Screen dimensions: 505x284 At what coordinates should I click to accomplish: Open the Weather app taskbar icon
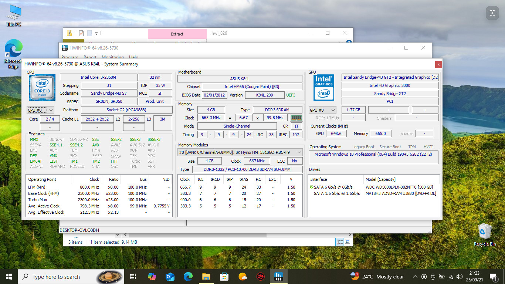click(x=243, y=277)
